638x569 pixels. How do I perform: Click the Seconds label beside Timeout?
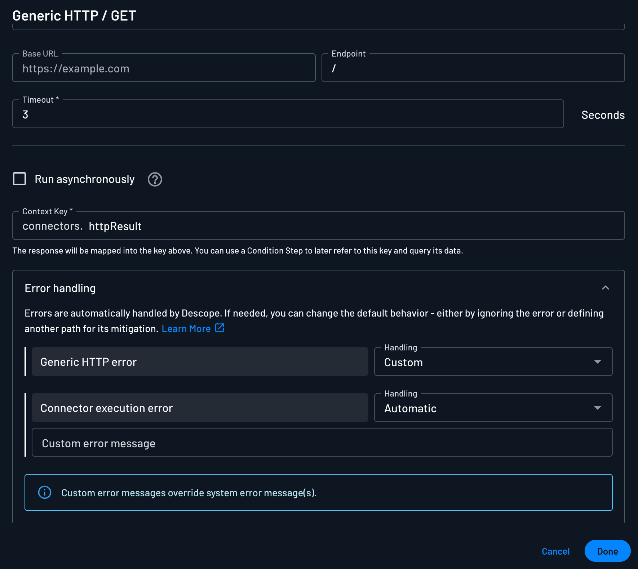coord(602,115)
